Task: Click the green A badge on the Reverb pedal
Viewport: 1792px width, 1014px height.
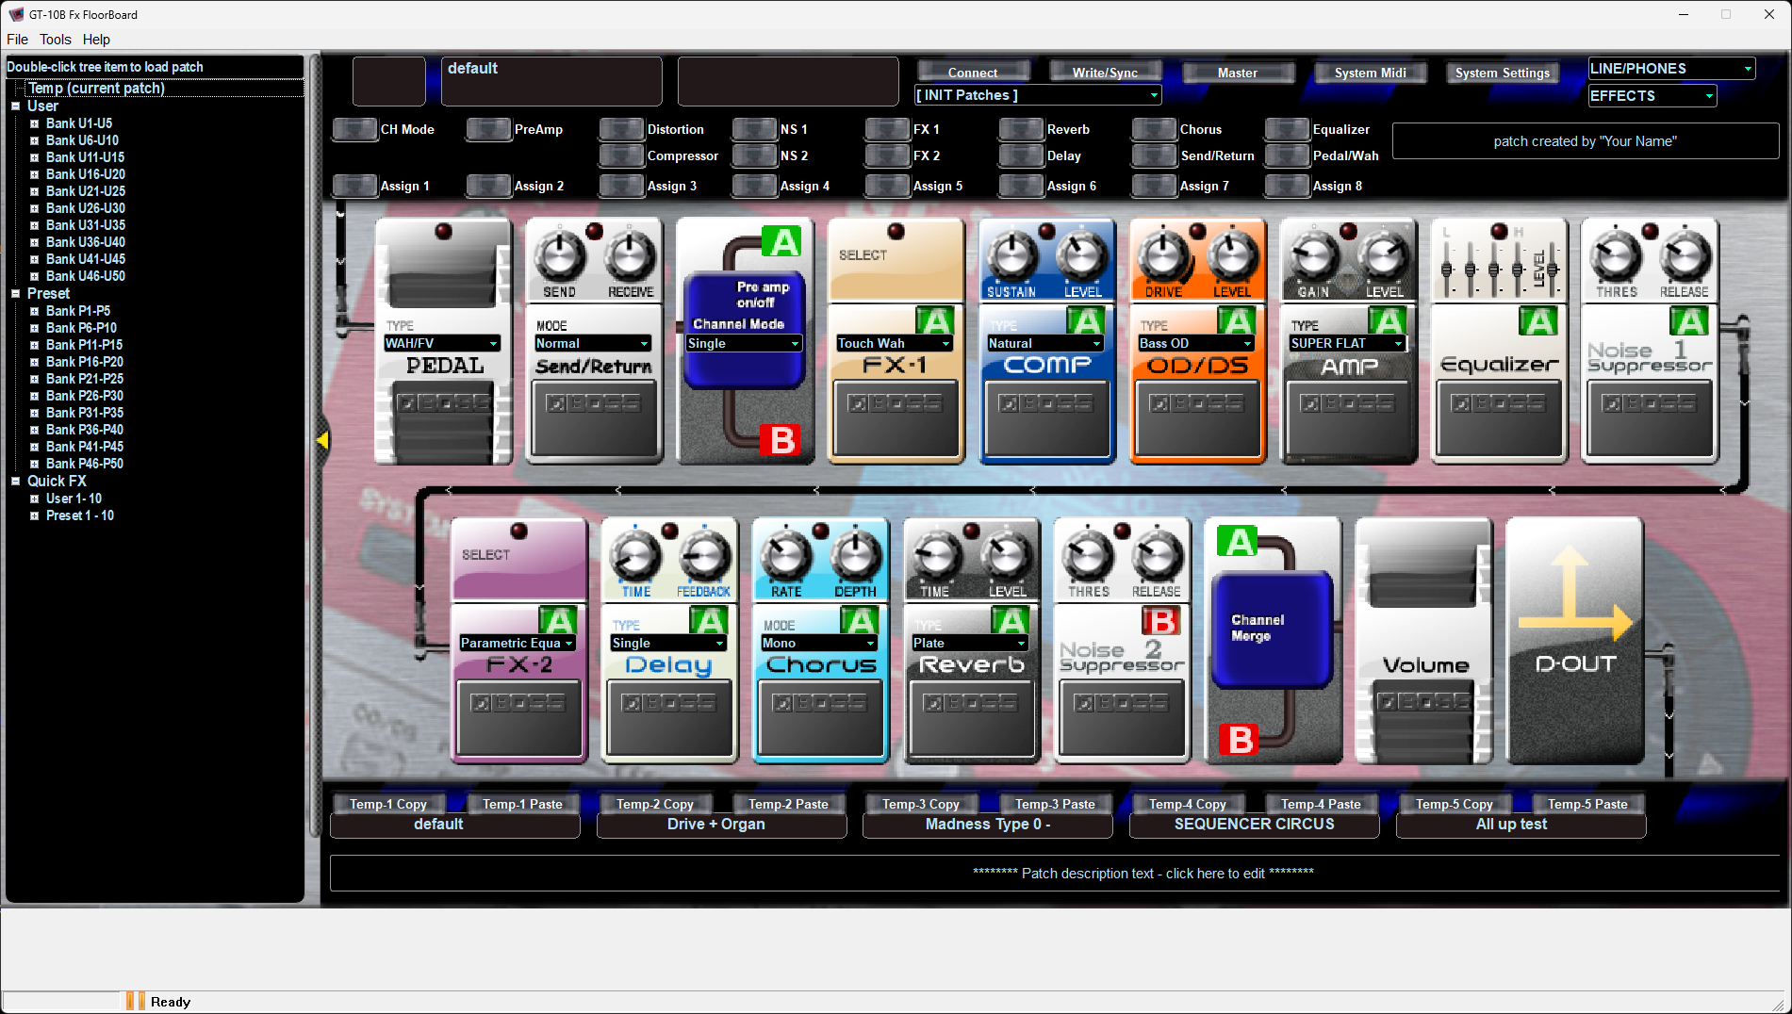Action: 1010,621
